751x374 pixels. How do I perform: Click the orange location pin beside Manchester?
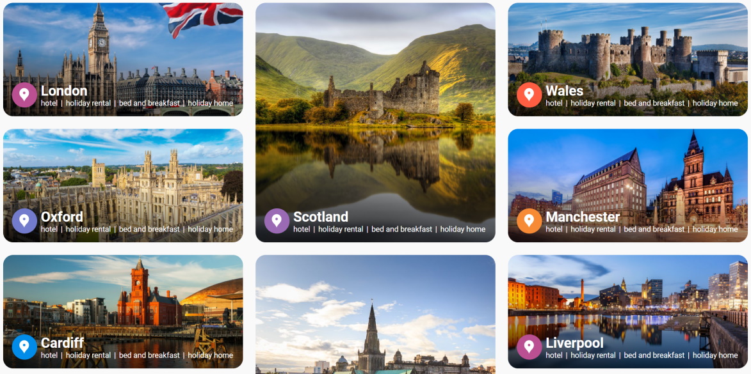click(x=529, y=221)
